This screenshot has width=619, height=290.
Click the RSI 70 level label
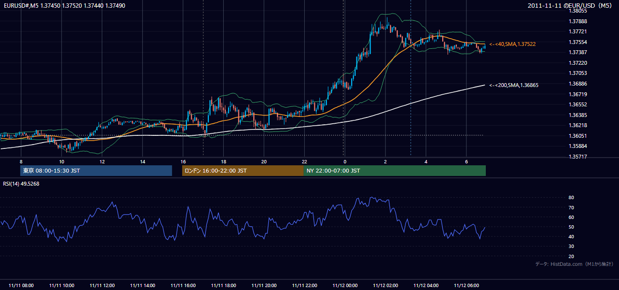tap(571, 207)
